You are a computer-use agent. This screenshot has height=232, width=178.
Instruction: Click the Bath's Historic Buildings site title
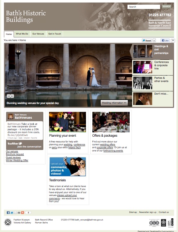(x=26, y=17)
